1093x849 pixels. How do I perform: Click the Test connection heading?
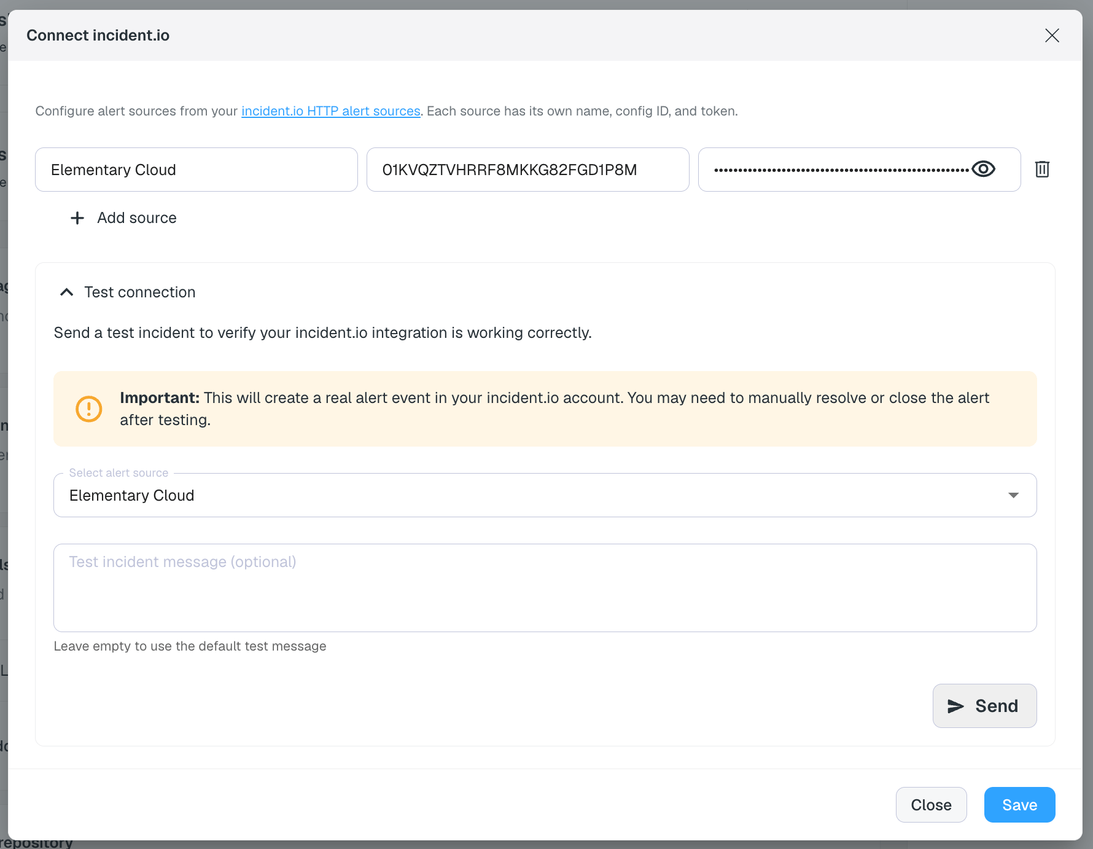(140, 292)
